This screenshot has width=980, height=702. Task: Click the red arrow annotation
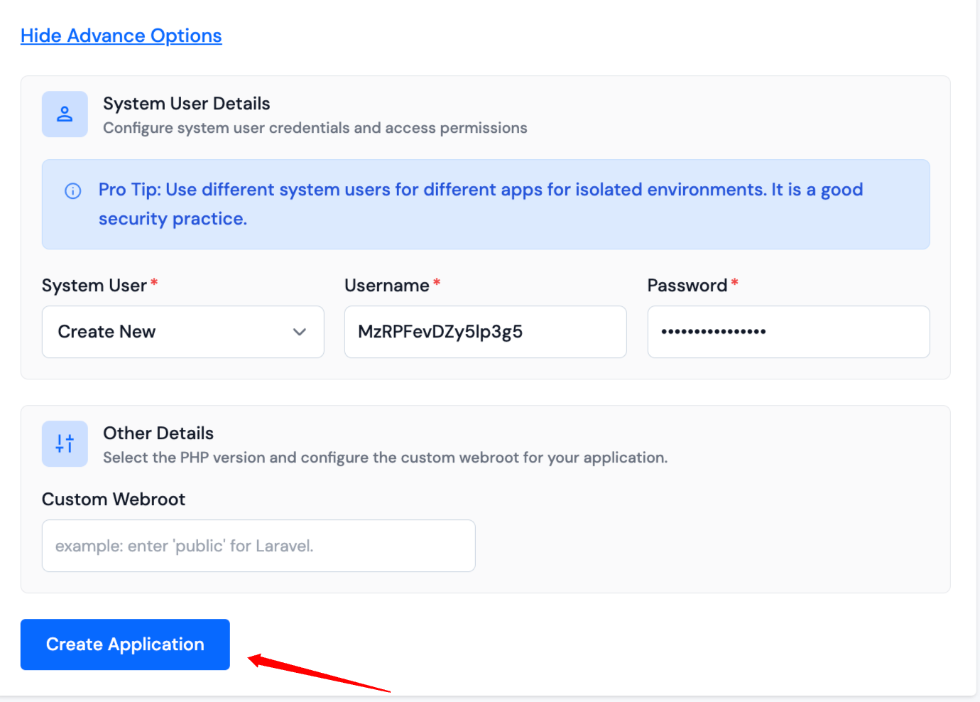[318, 673]
